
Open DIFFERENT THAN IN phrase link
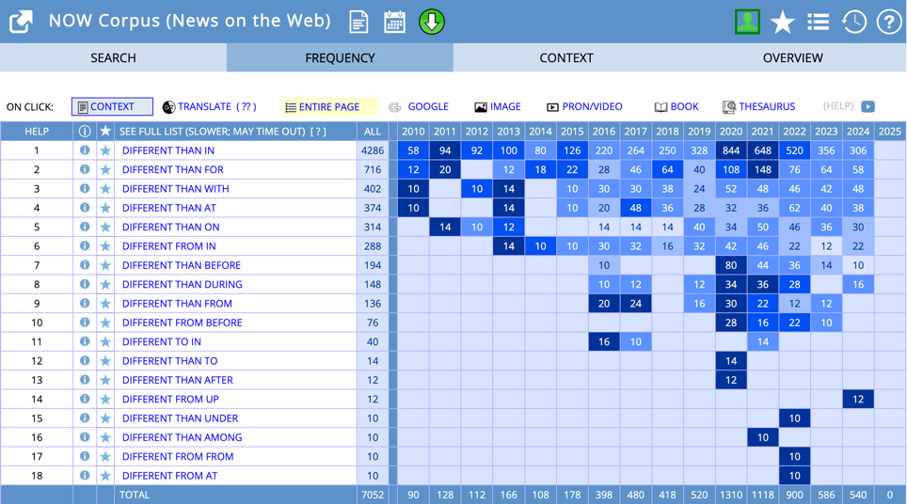[168, 150]
